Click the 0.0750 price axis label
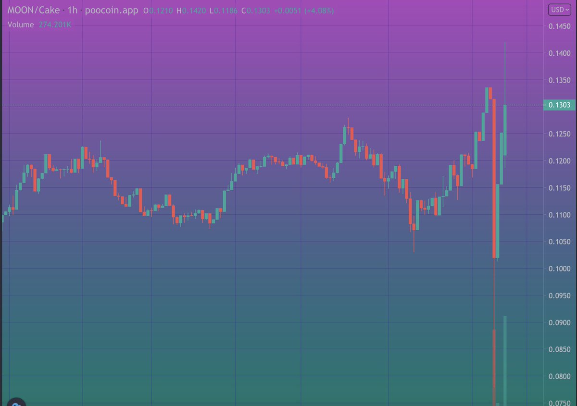Viewport: 577px width, 406px height. click(x=559, y=403)
